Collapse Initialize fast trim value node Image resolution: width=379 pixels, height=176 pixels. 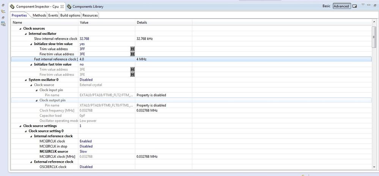coord(31,64)
